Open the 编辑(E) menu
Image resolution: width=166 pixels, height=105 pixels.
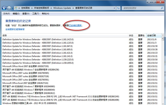pyautogui.click(x=16, y=14)
